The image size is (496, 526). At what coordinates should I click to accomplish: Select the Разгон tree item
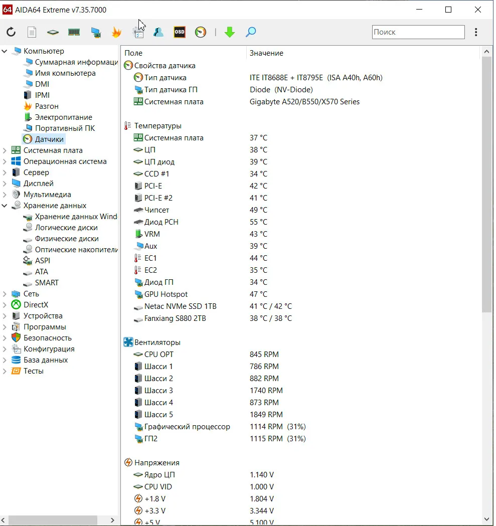click(47, 106)
